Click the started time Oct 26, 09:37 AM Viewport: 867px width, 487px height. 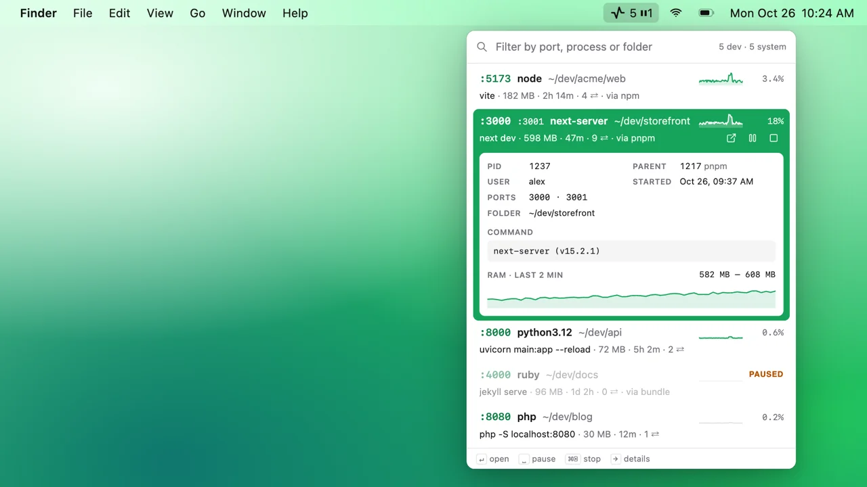pyautogui.click(x=717, y=181)
